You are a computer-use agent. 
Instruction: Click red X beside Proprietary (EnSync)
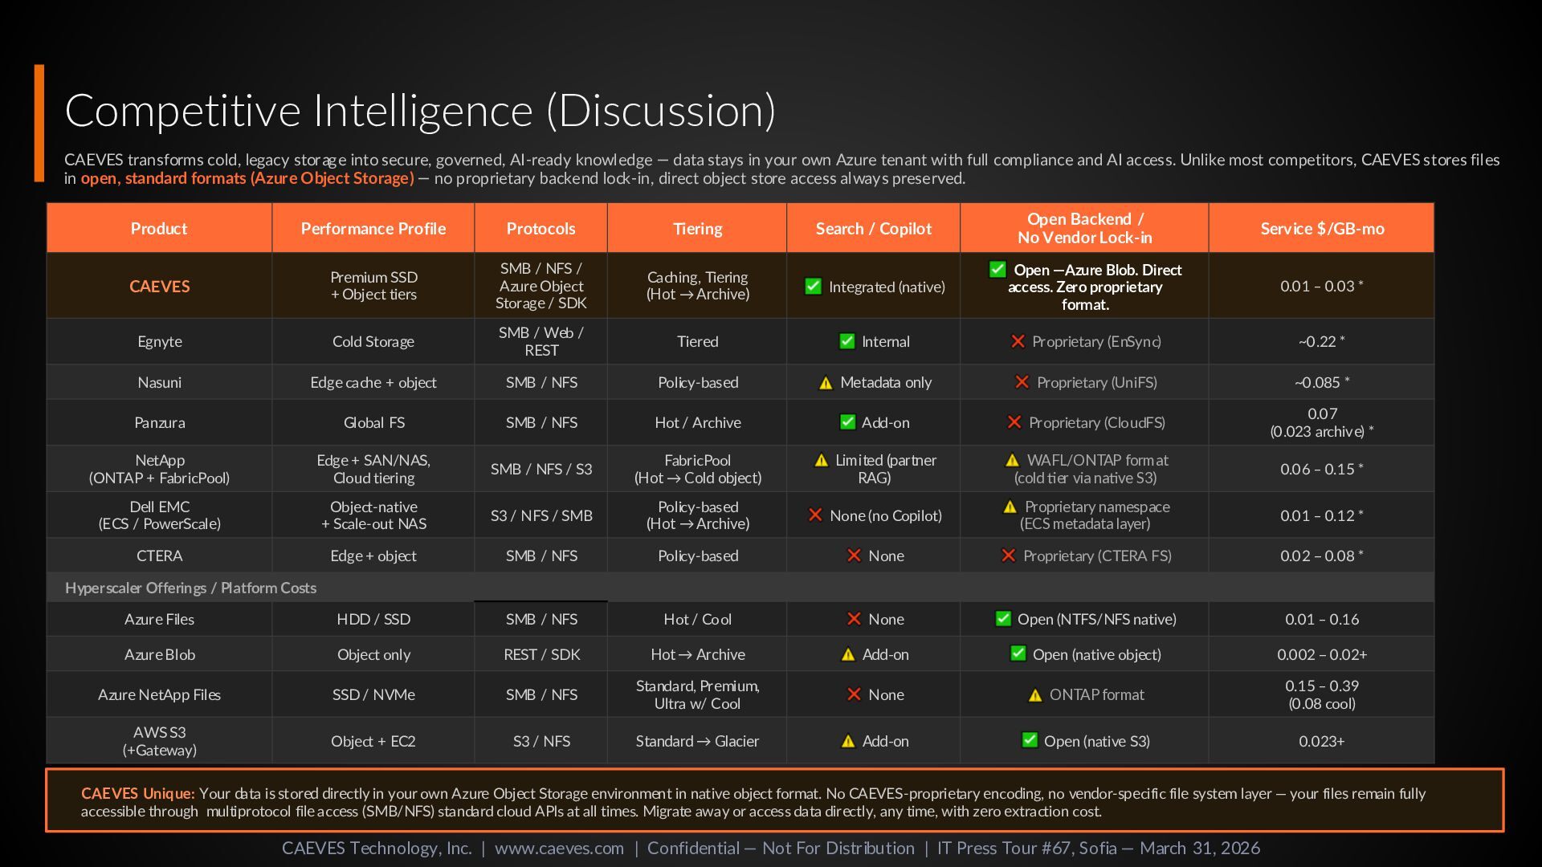pyautogui.click(x=1018, y=341)
